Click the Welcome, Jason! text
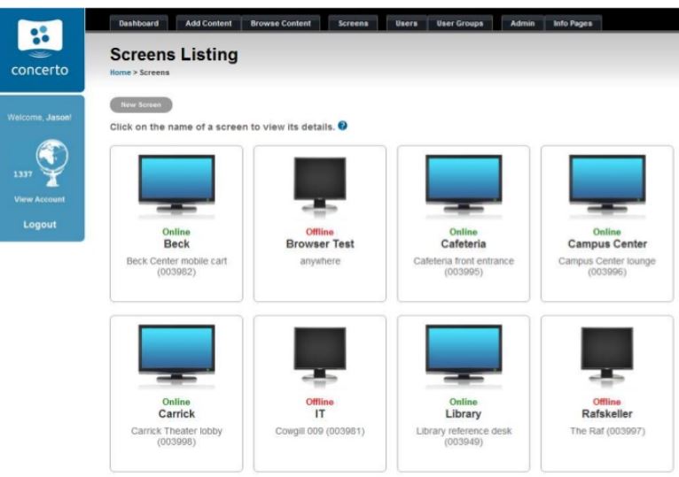The image size is (679, 477). 39,117
